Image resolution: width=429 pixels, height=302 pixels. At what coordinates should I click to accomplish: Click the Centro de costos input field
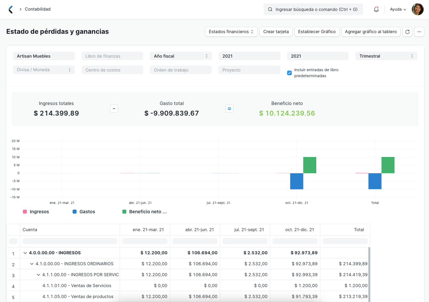(112, 70)
